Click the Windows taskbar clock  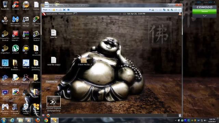(x=212, y=120)
